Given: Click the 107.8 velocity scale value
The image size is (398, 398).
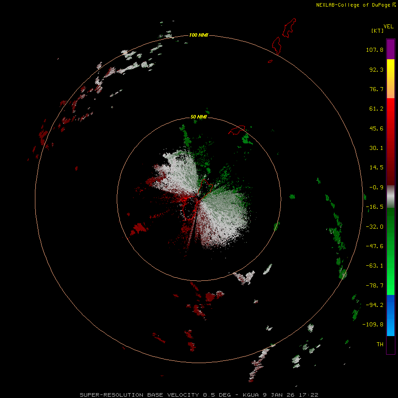Looking at the screenshot, I should (375, 50).
